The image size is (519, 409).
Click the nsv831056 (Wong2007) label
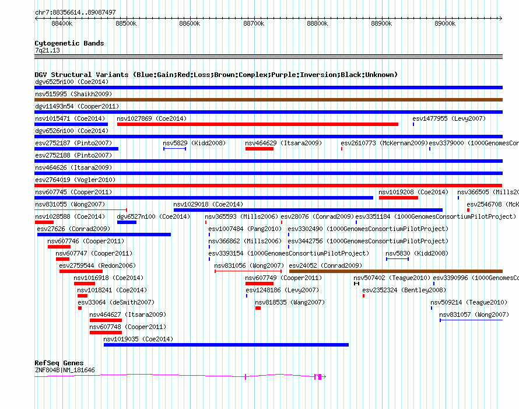click(249, 265)
